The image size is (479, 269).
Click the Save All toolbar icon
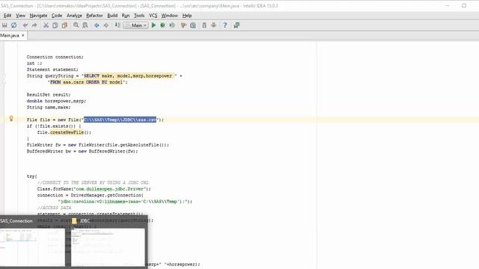click(x=4, y=25)
